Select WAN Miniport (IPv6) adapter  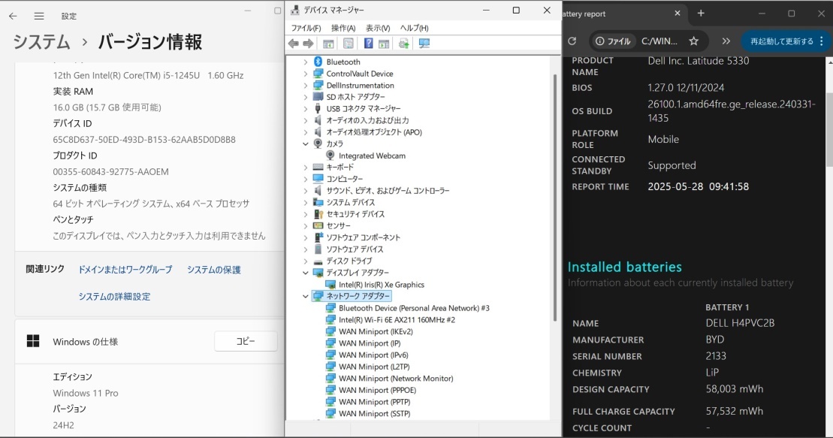click(x=373, y=355)
